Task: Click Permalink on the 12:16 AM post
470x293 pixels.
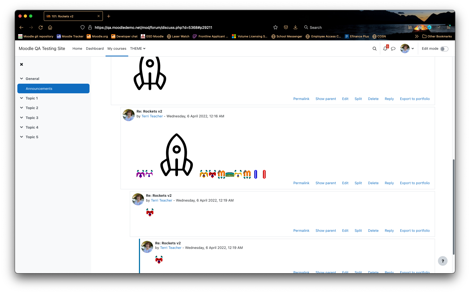Action: pyautogui.click(x=301, y=183)
